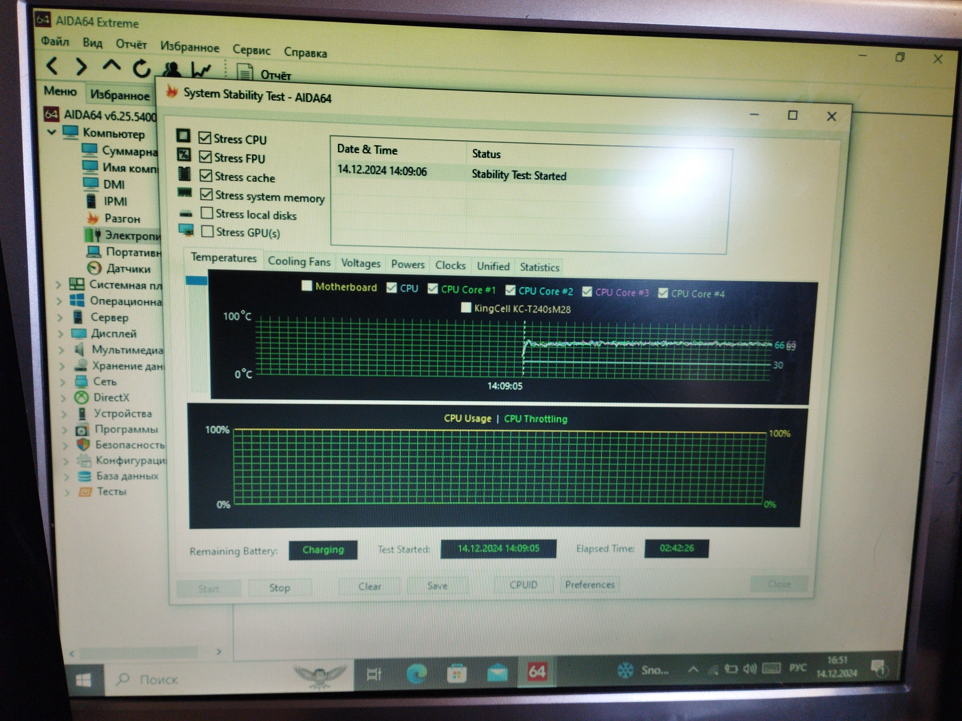Screen dimensions: 962x721
Task: Click the user icon in AIDA64 toolbar
Action: 172,69
